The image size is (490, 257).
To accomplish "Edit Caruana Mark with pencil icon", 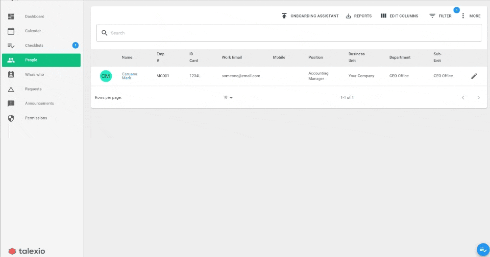I will tap(474, 76).
